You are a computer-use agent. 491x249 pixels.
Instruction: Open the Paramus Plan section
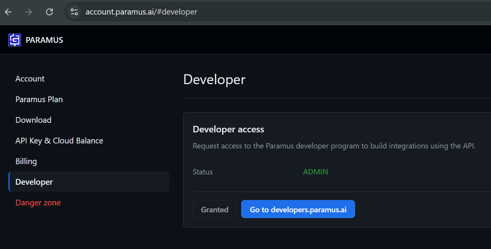pyautogui.click(x=89, y=99)
